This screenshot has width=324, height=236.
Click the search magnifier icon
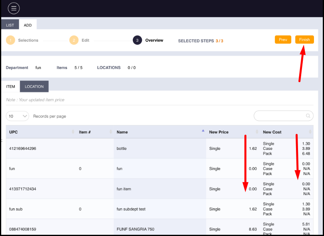click(308, 116)
